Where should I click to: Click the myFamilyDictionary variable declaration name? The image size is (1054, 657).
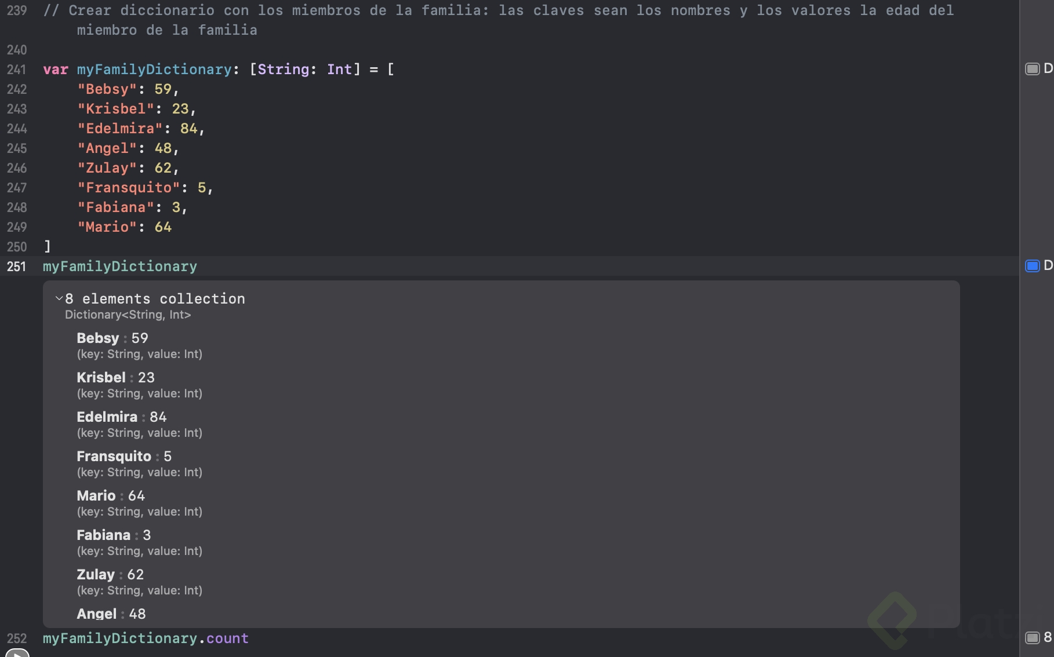pyautogui.click(x=154, y=70)
